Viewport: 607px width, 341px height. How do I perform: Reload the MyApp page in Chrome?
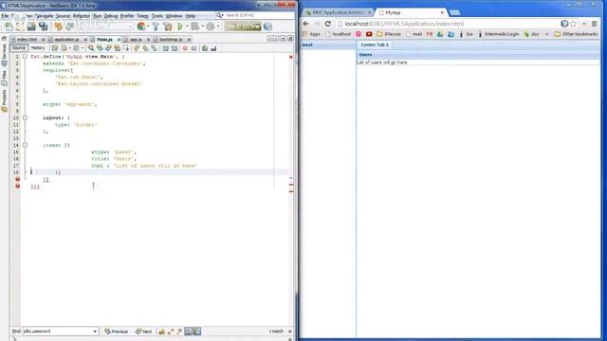point(328,24)
